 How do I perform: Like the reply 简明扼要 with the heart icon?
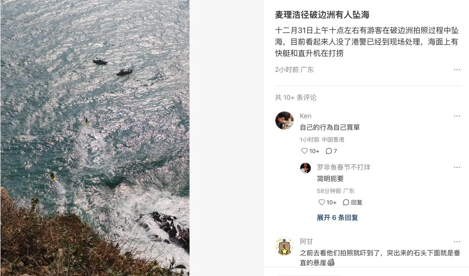point(322,202)
